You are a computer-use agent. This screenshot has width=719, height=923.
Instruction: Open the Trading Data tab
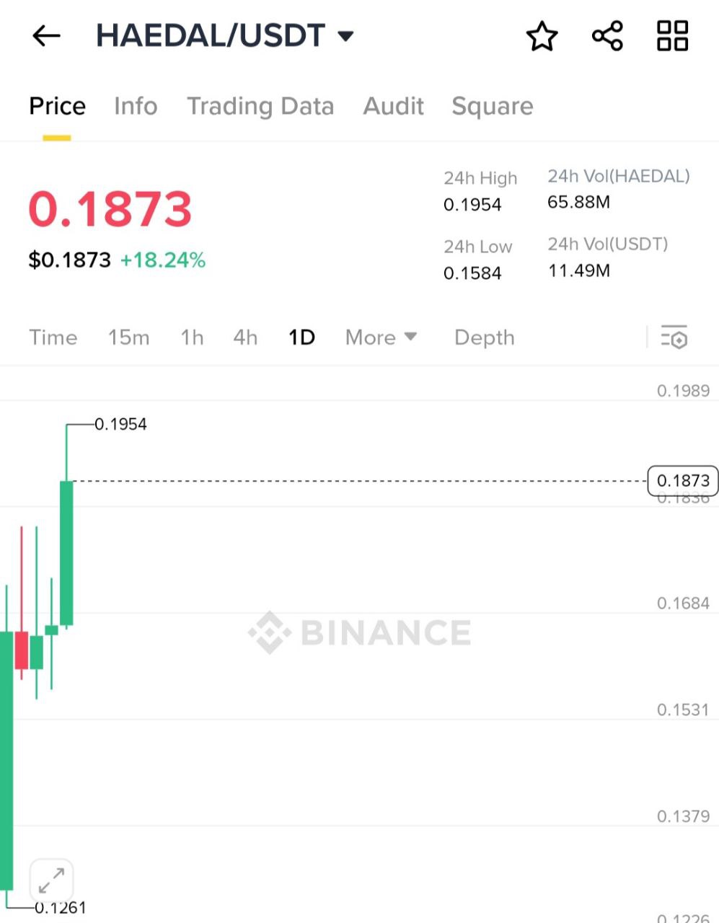tap(260, 106)
